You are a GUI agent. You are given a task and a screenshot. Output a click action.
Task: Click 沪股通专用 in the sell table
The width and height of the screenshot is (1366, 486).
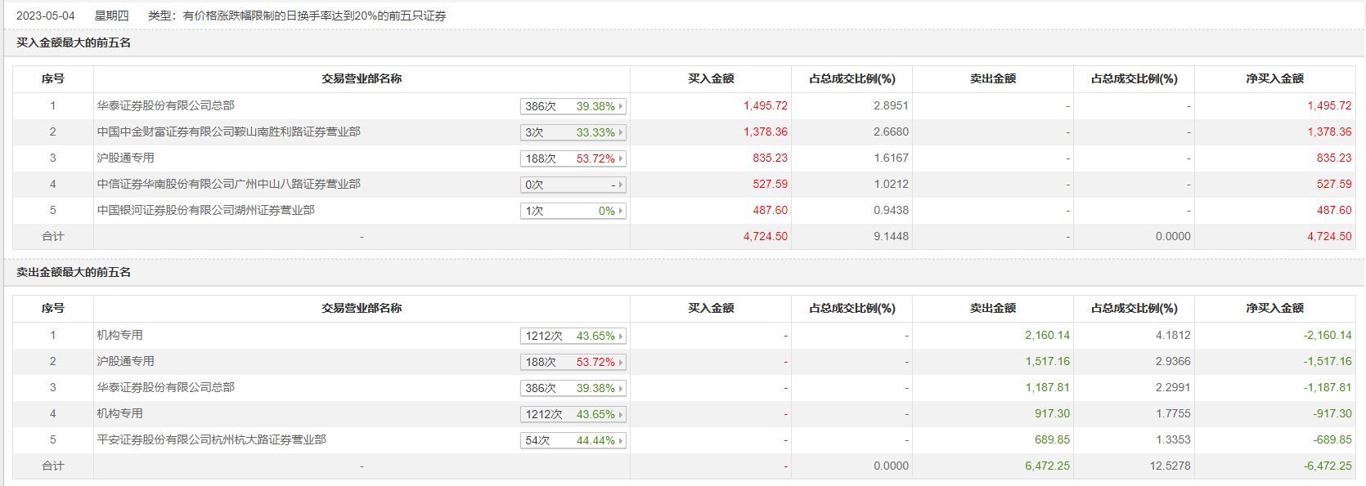125,362
